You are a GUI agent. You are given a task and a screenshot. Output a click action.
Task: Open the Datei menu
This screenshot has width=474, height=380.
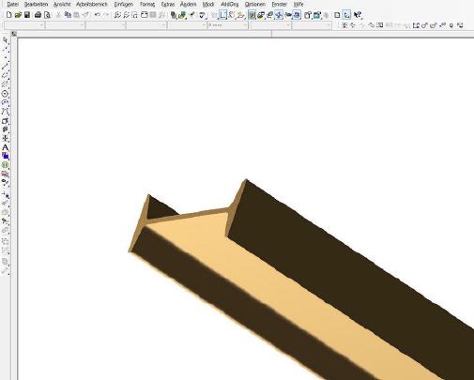click(x=12, y=5)
